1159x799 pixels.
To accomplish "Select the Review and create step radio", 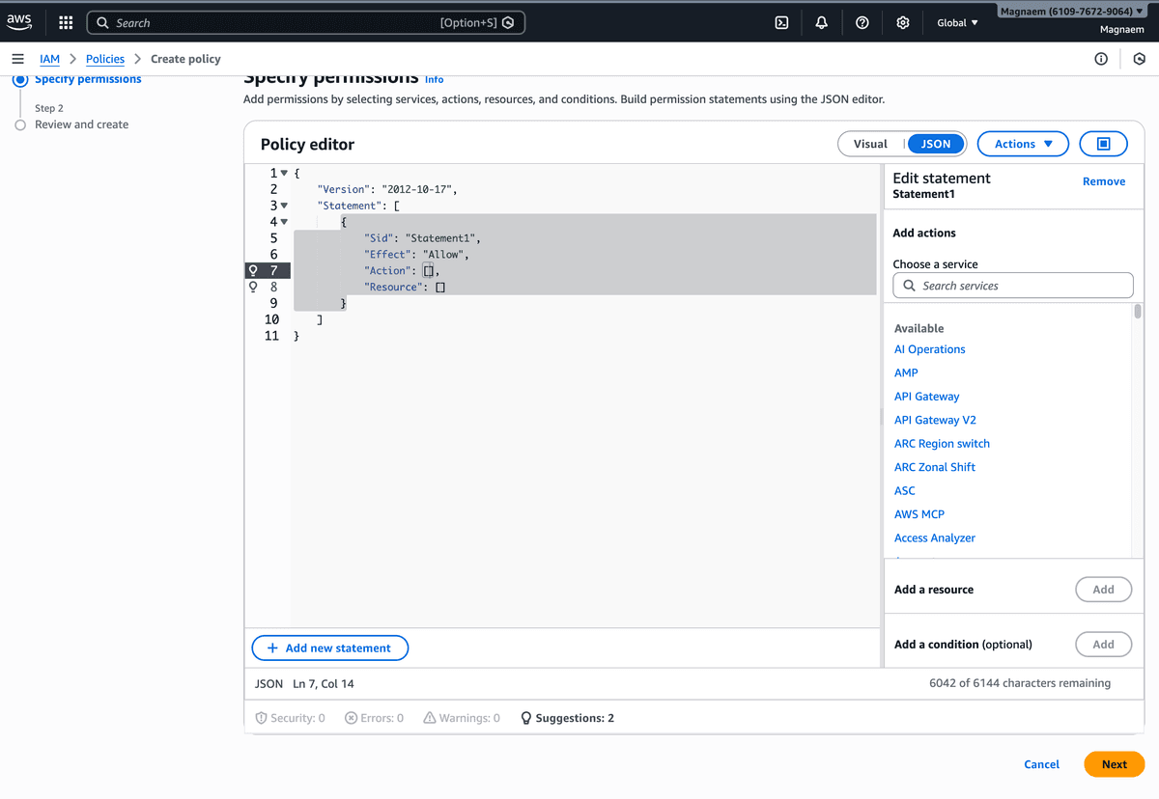I will pos(20,124).
